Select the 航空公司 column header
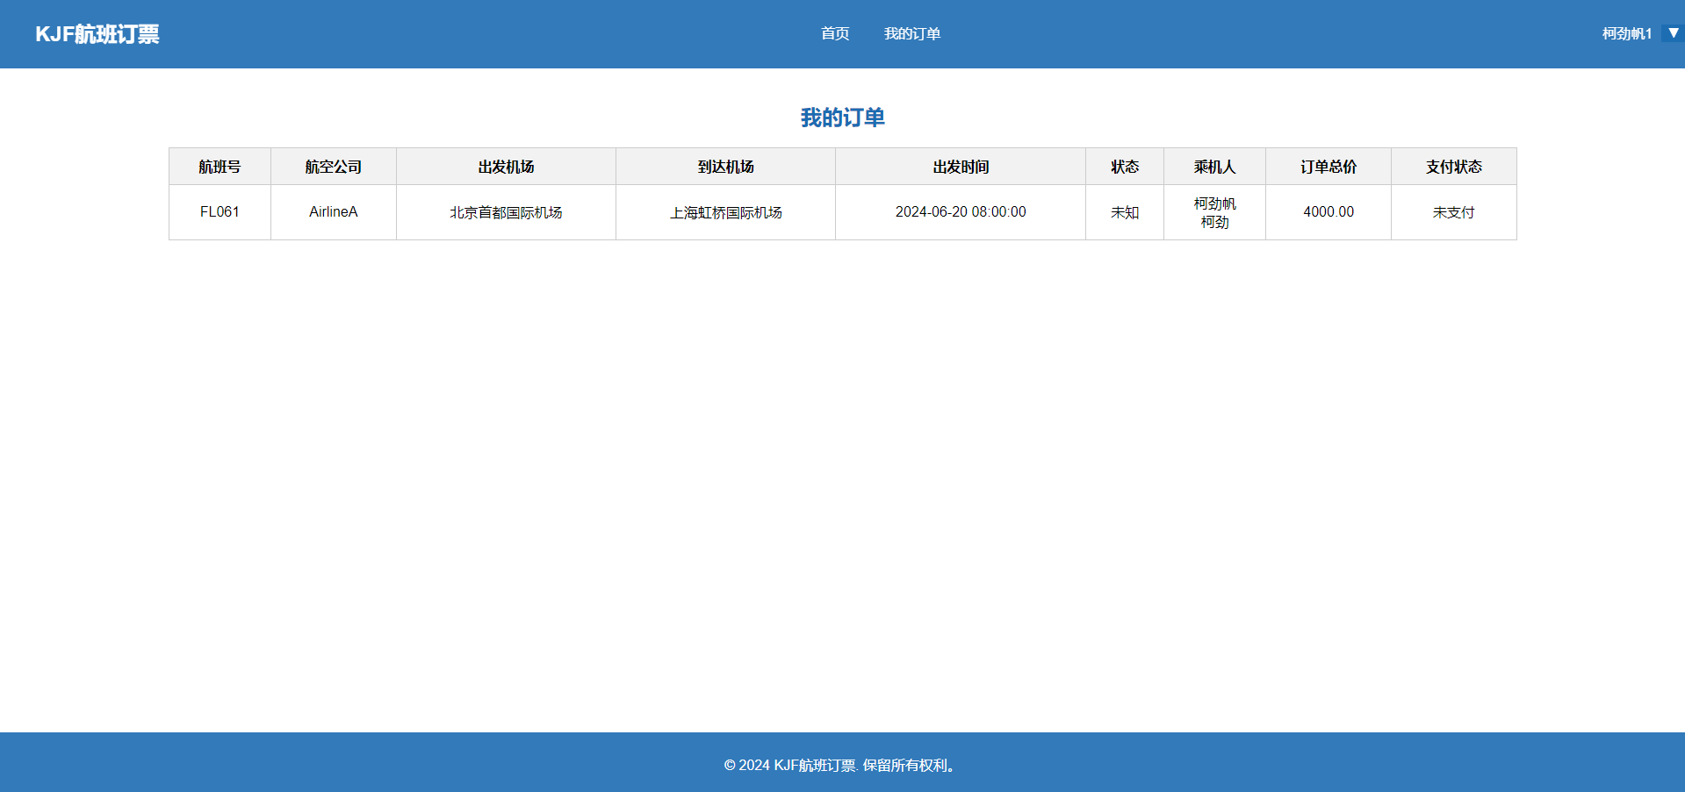Image resolution: width=1685 pixels, height=792 pixels. (333, 167)
